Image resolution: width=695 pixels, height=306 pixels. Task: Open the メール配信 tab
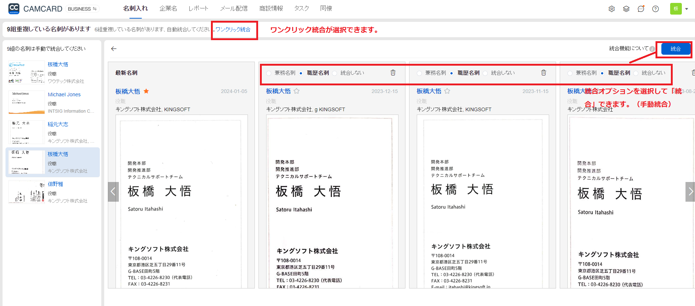234,8
